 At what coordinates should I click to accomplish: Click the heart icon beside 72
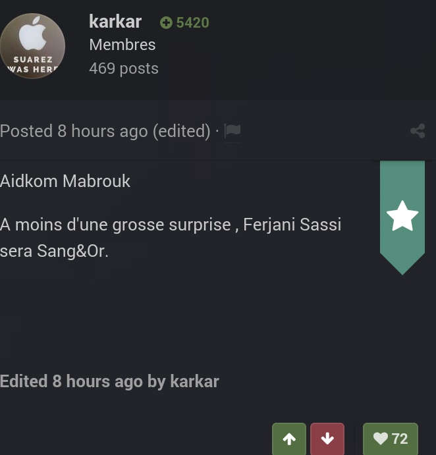click(381, 439)
